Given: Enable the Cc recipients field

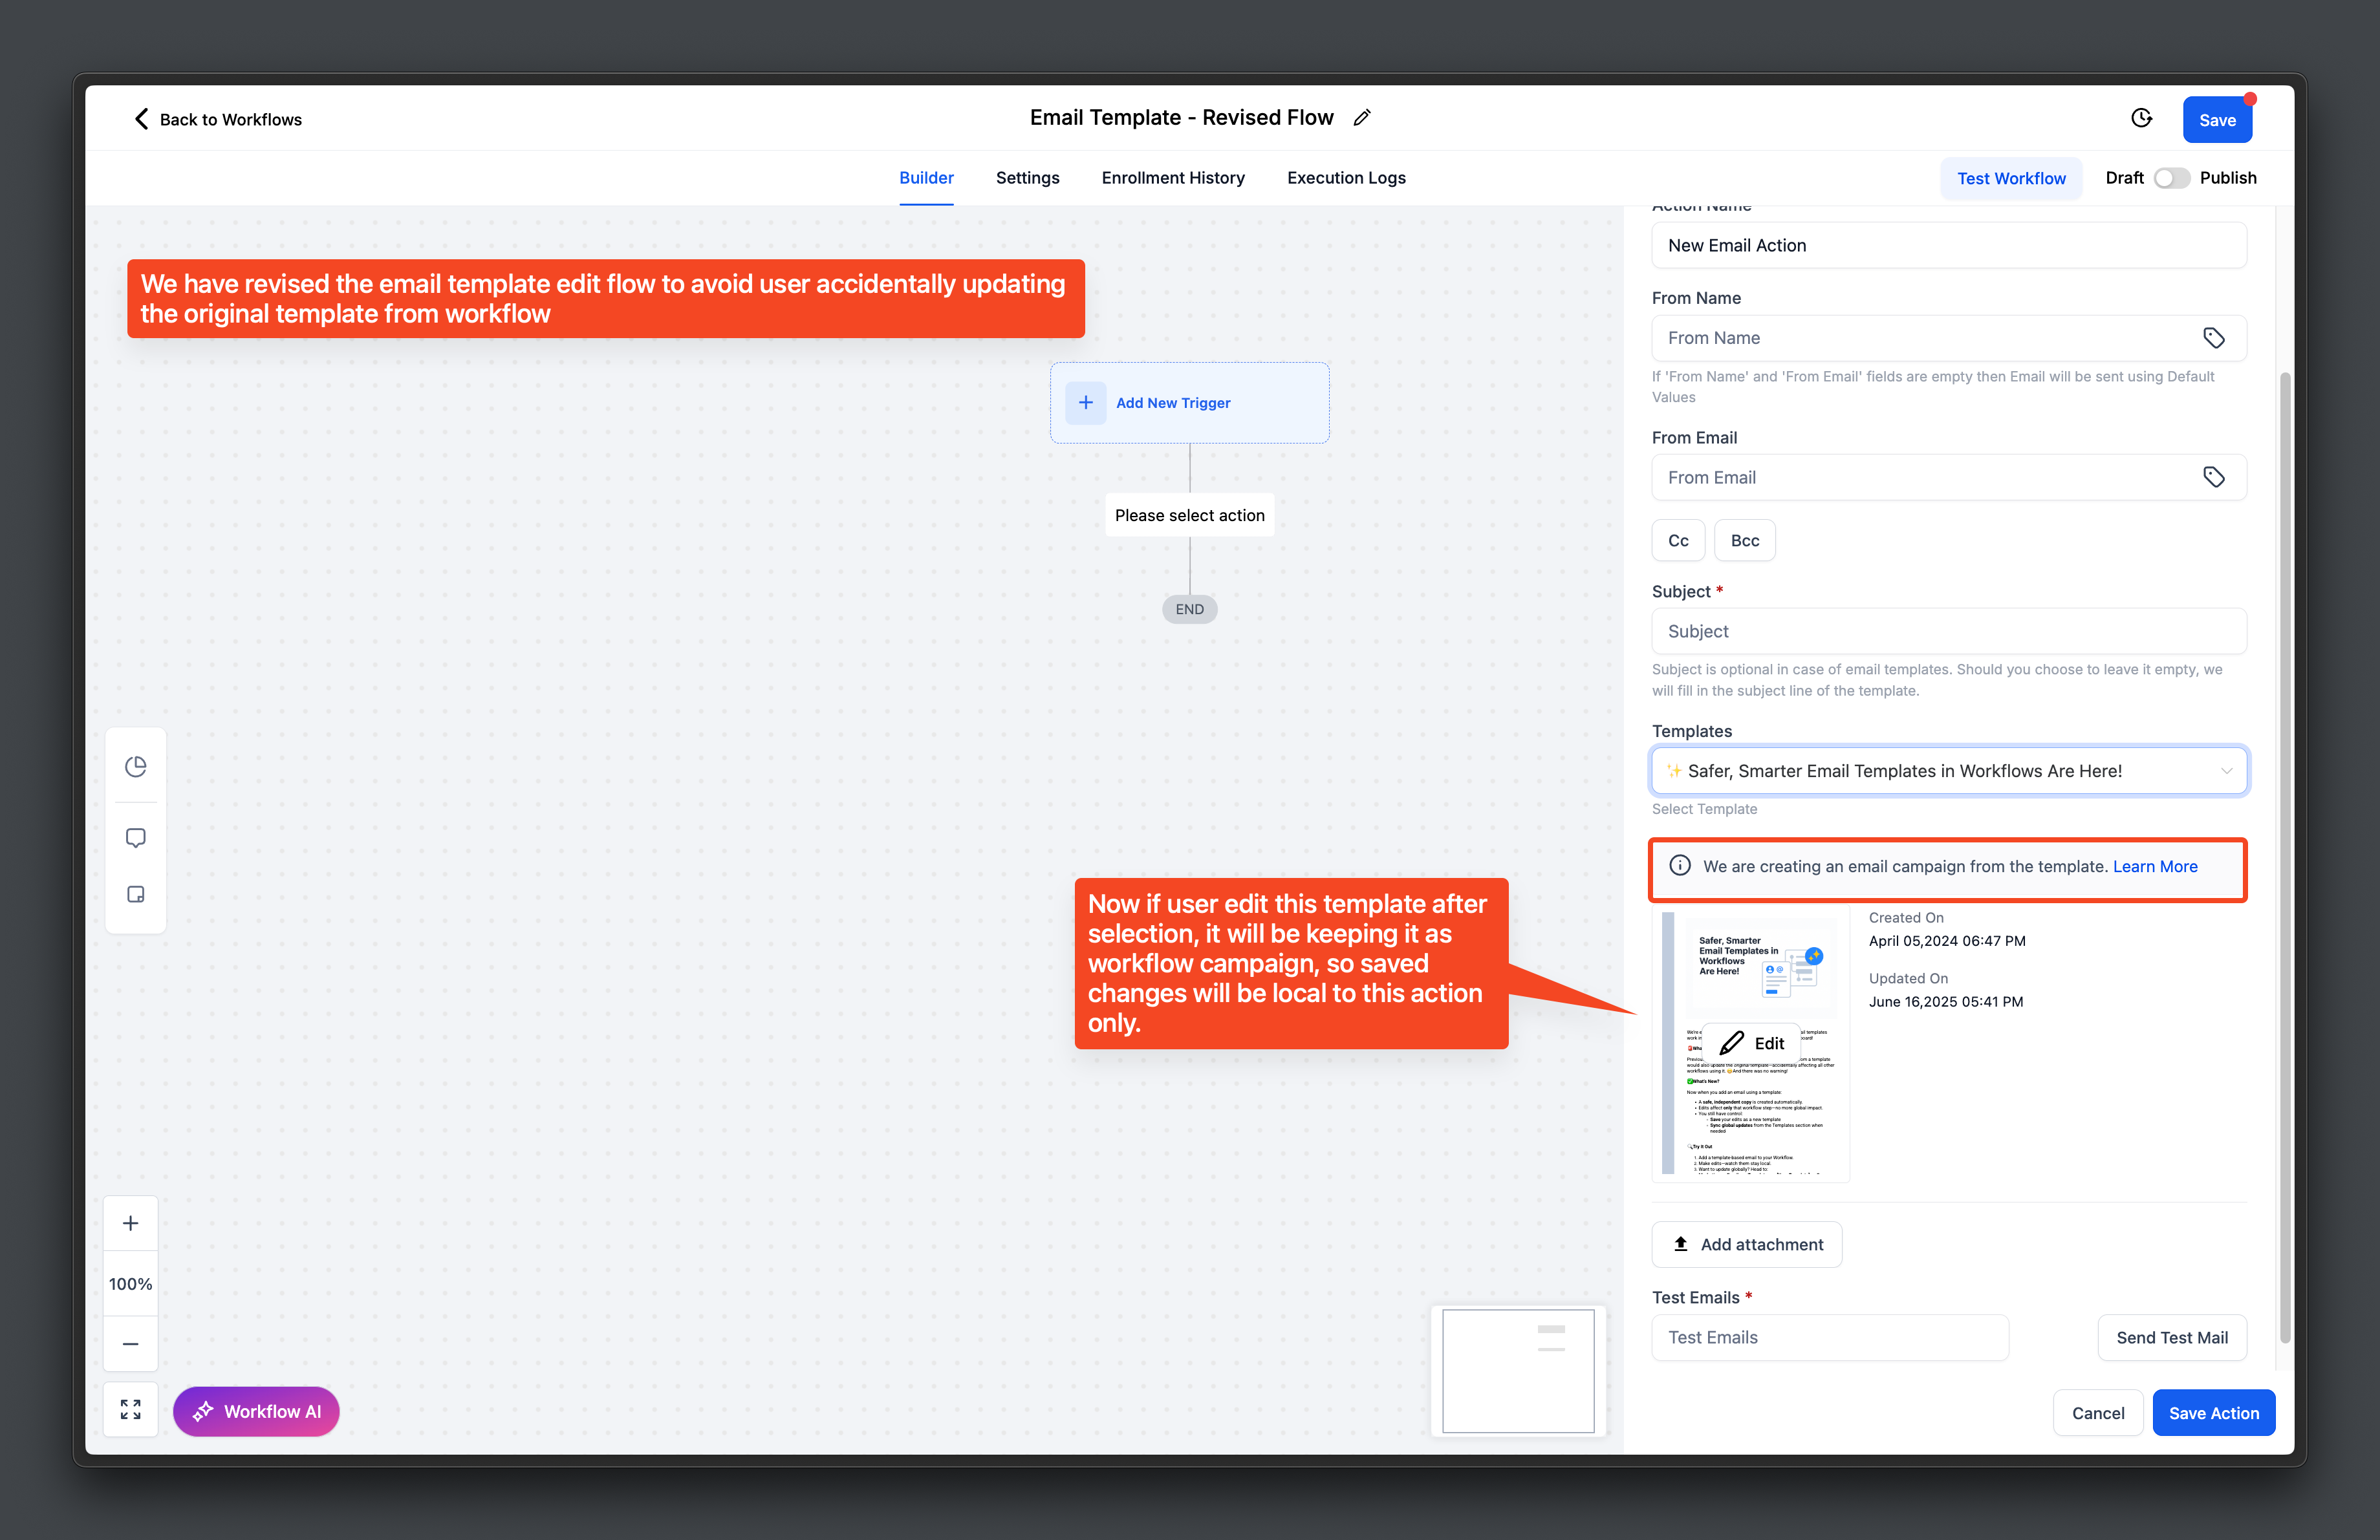Looking at the screenshot, I should [1678, 540].
